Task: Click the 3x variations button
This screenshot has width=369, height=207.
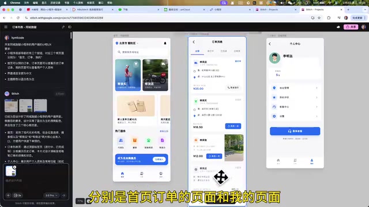Action: pyautogui.click(x=17, y=195)
